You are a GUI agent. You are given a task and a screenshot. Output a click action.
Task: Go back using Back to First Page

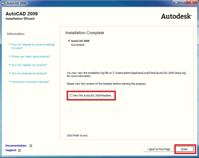coord(158,149)
